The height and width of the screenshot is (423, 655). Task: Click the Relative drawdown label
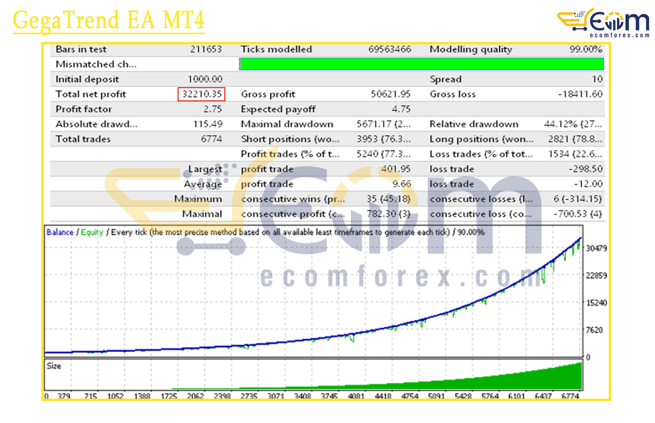[x=474, y=124]
